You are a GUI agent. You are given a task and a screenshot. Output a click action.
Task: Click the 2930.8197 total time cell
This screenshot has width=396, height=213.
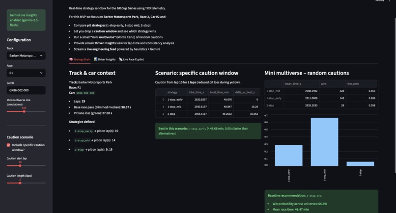click(198, 107)
